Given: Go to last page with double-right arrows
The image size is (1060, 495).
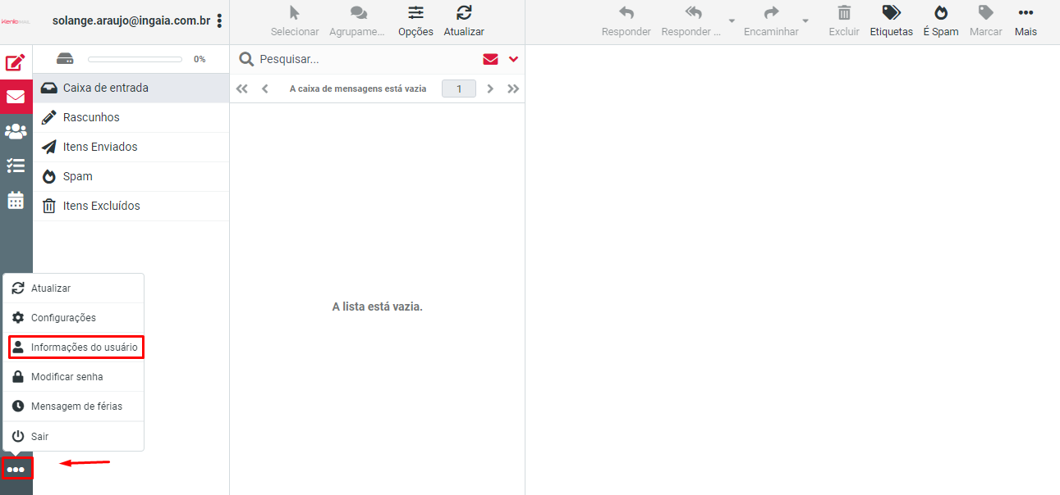Looking at the screenshot, I should [x=514, y=89].
